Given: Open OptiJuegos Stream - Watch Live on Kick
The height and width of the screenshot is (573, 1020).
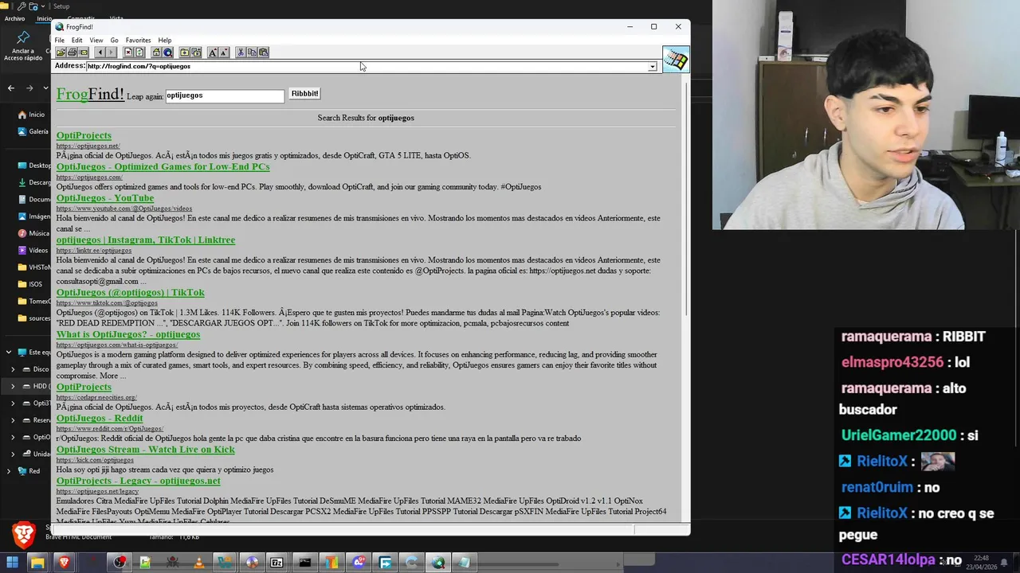Looking at the screenshot, I should click(145, 449).
